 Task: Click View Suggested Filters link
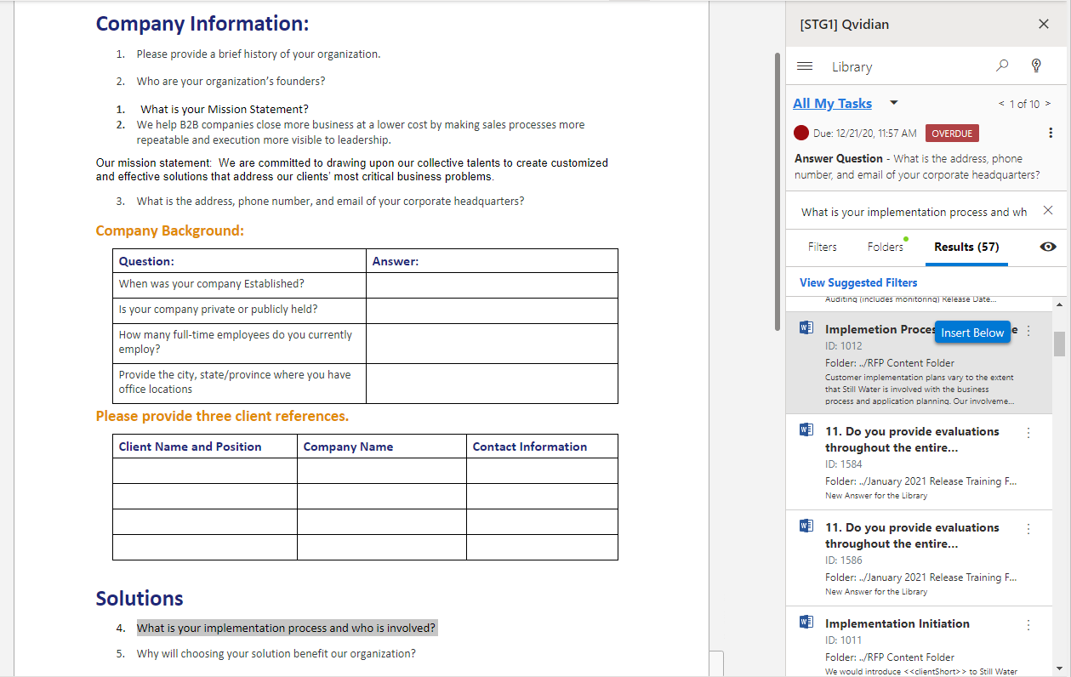[x=858, y=282]
